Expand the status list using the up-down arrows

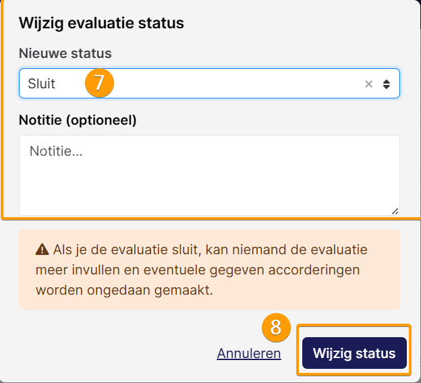(387, 84)
